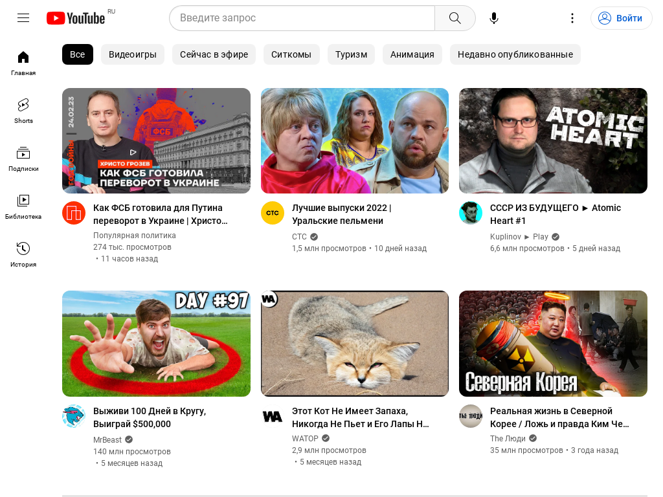
Task: Open title 'Этот Кот Не Имеет Запаха'
Action: [x=361, y=417]
